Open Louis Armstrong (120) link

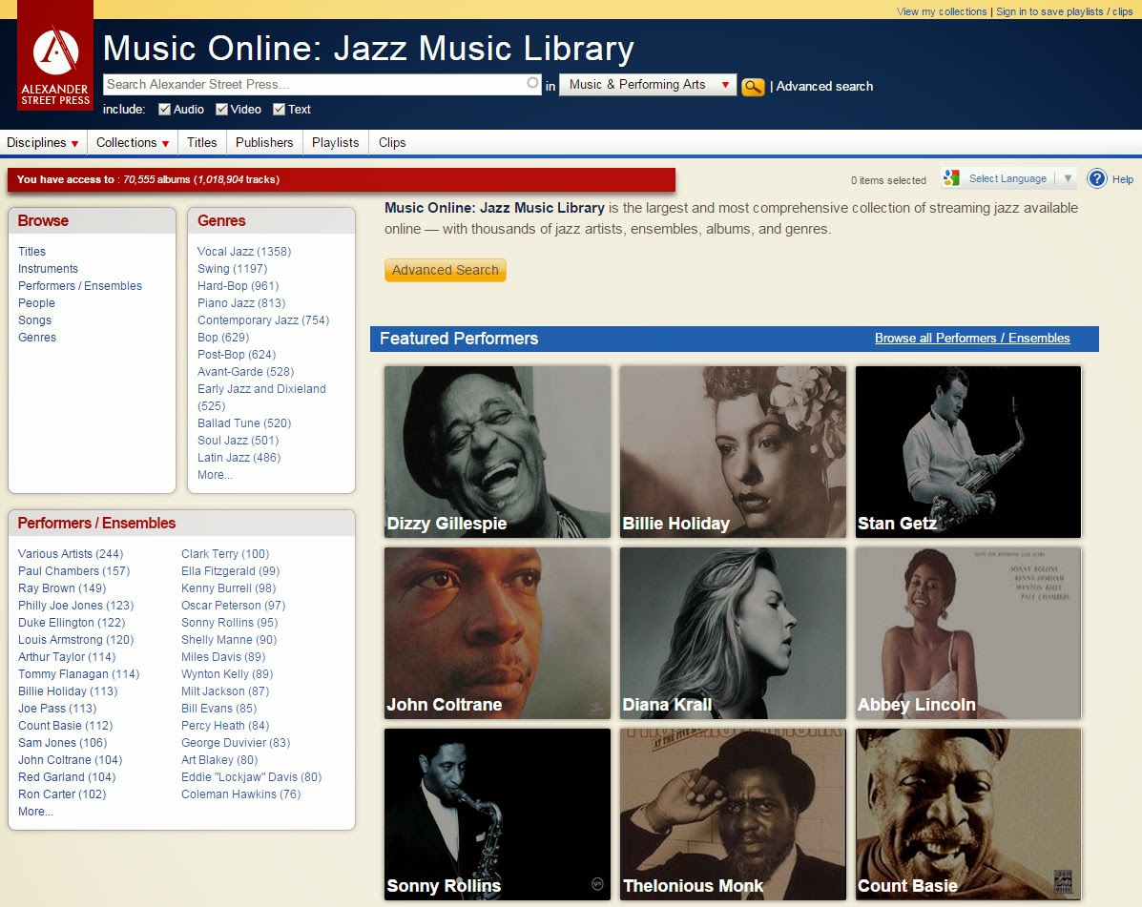click(75, 640)
